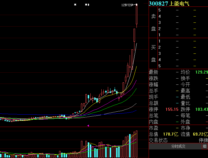Click the 流值 69.72亿 value
Viewport: 208px width, 158px height.
pyautogui.click(x=200, y=134)
